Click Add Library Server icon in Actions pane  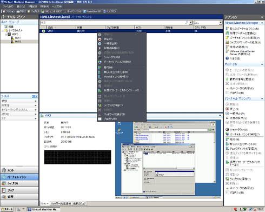point(227,42)
